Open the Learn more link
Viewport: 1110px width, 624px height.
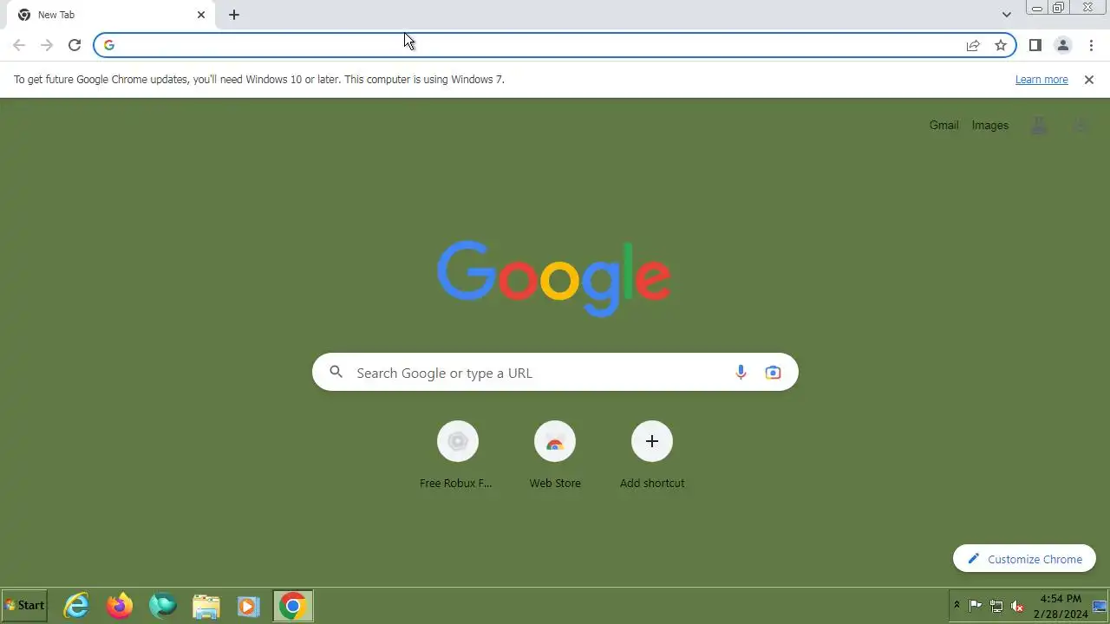(1041, 80)
